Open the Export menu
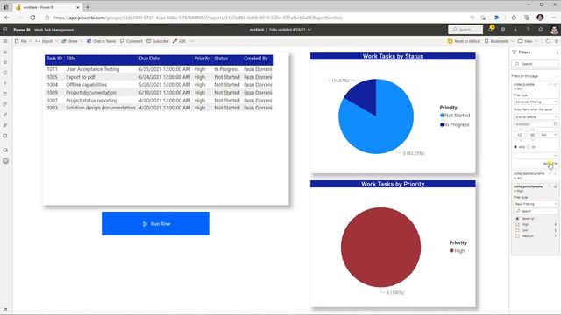 click(46, 41)
